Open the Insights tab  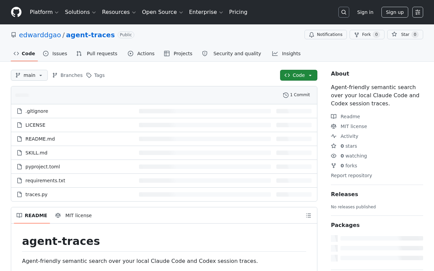(x=287, y=54)
